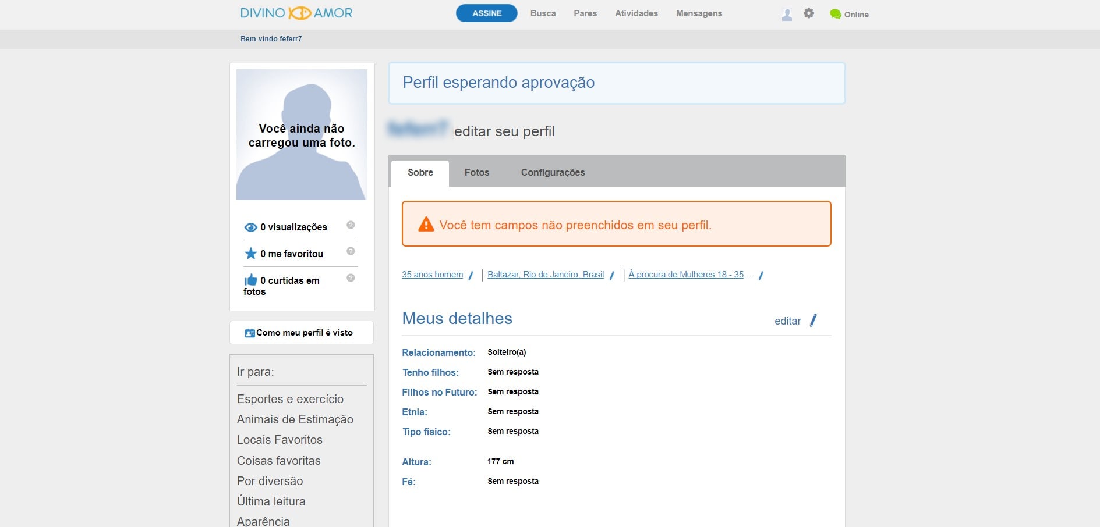This screenshot has height=527, width=1100.
Task: Click 0 me favoritou text
Action: click(x=292, y=254)
